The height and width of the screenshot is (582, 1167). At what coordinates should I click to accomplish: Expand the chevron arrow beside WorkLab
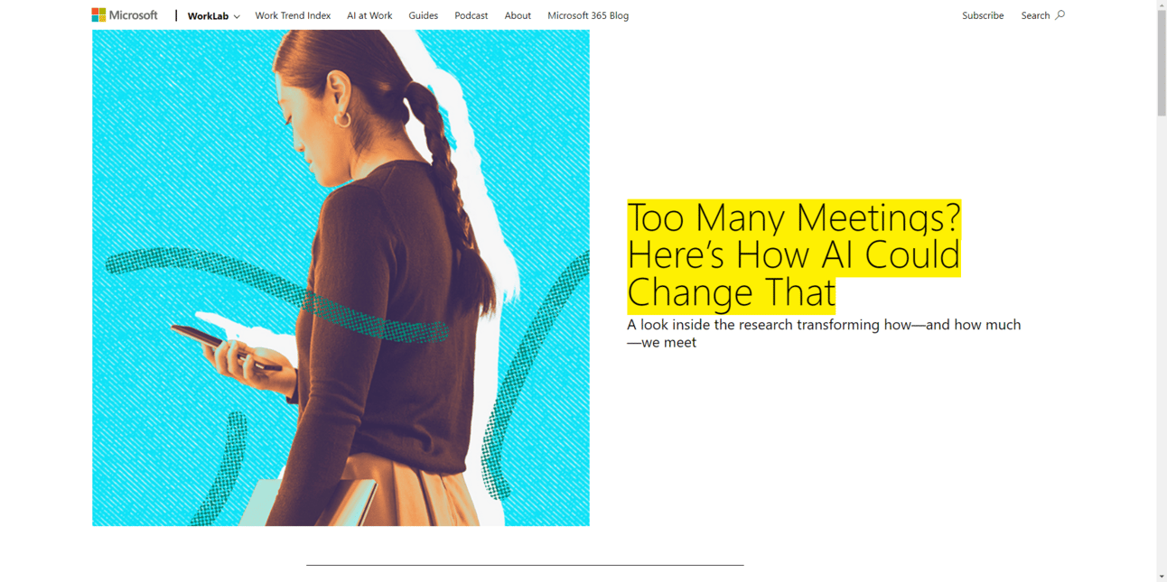(237, 16)
